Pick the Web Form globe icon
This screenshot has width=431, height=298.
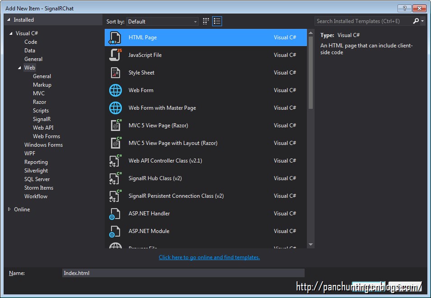point(116,90)
